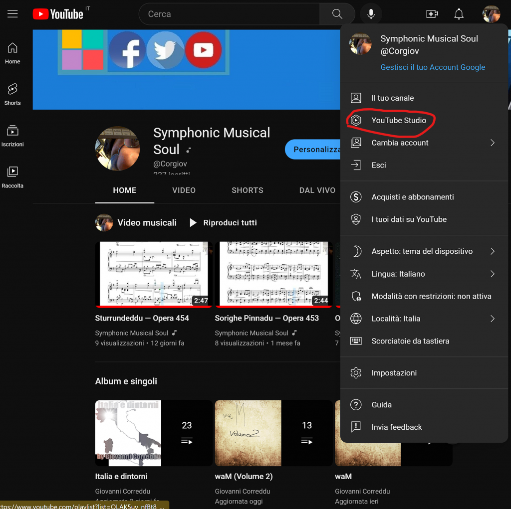
Task: Select the HOME channel tab
Action: 124,190
